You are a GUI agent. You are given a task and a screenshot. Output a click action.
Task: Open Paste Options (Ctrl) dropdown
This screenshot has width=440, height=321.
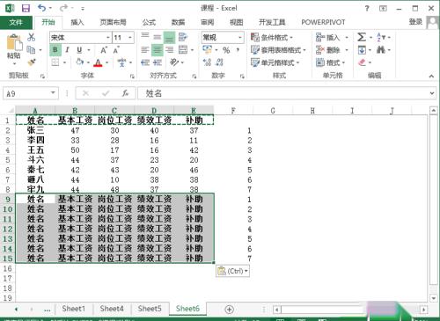pos(233,271)
